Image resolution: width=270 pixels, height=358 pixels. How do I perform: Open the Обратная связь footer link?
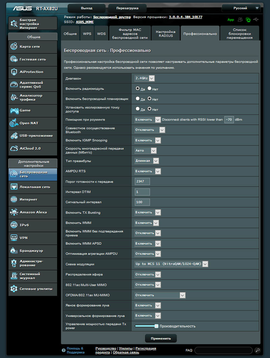point(126,352)
